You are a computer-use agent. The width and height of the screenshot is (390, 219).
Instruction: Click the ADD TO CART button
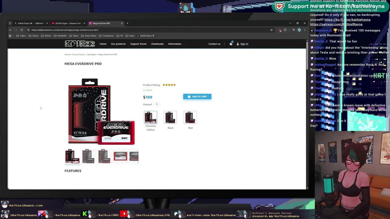197,96
